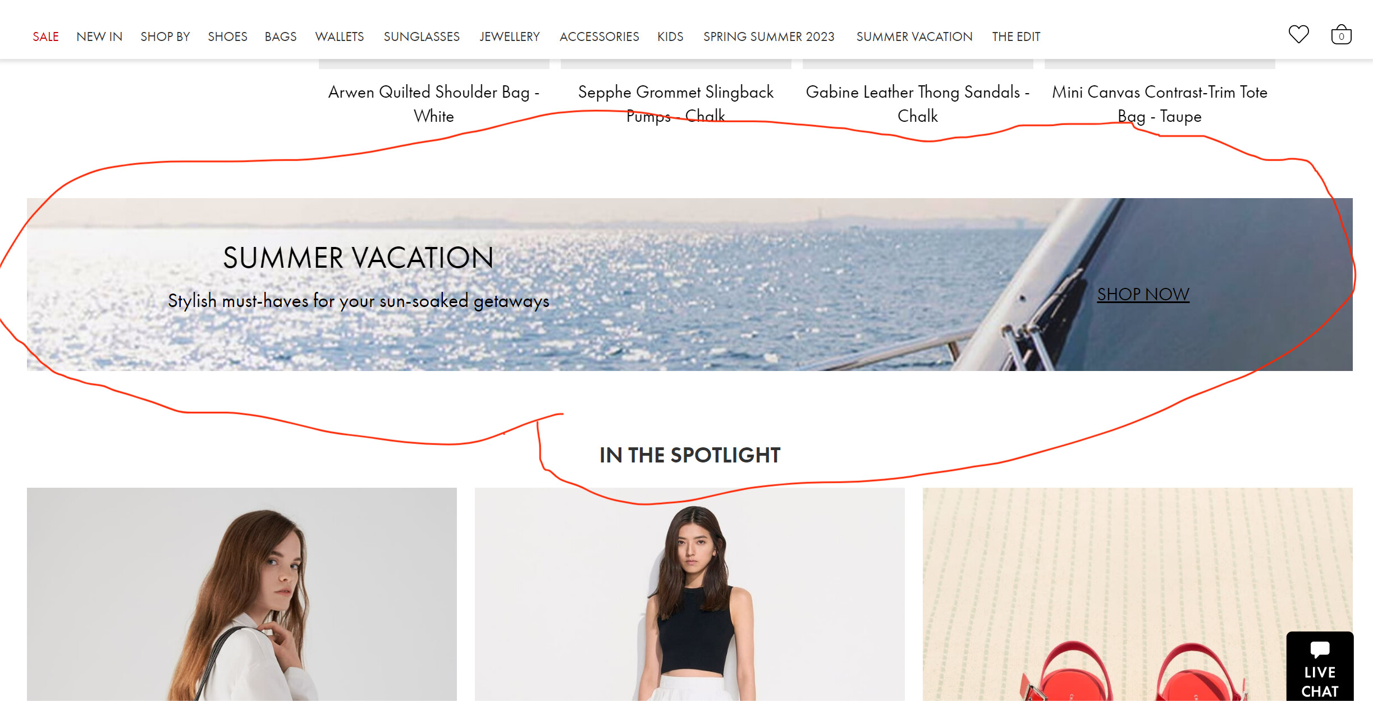Expand the BAGS navigation menu

point(281,36)
